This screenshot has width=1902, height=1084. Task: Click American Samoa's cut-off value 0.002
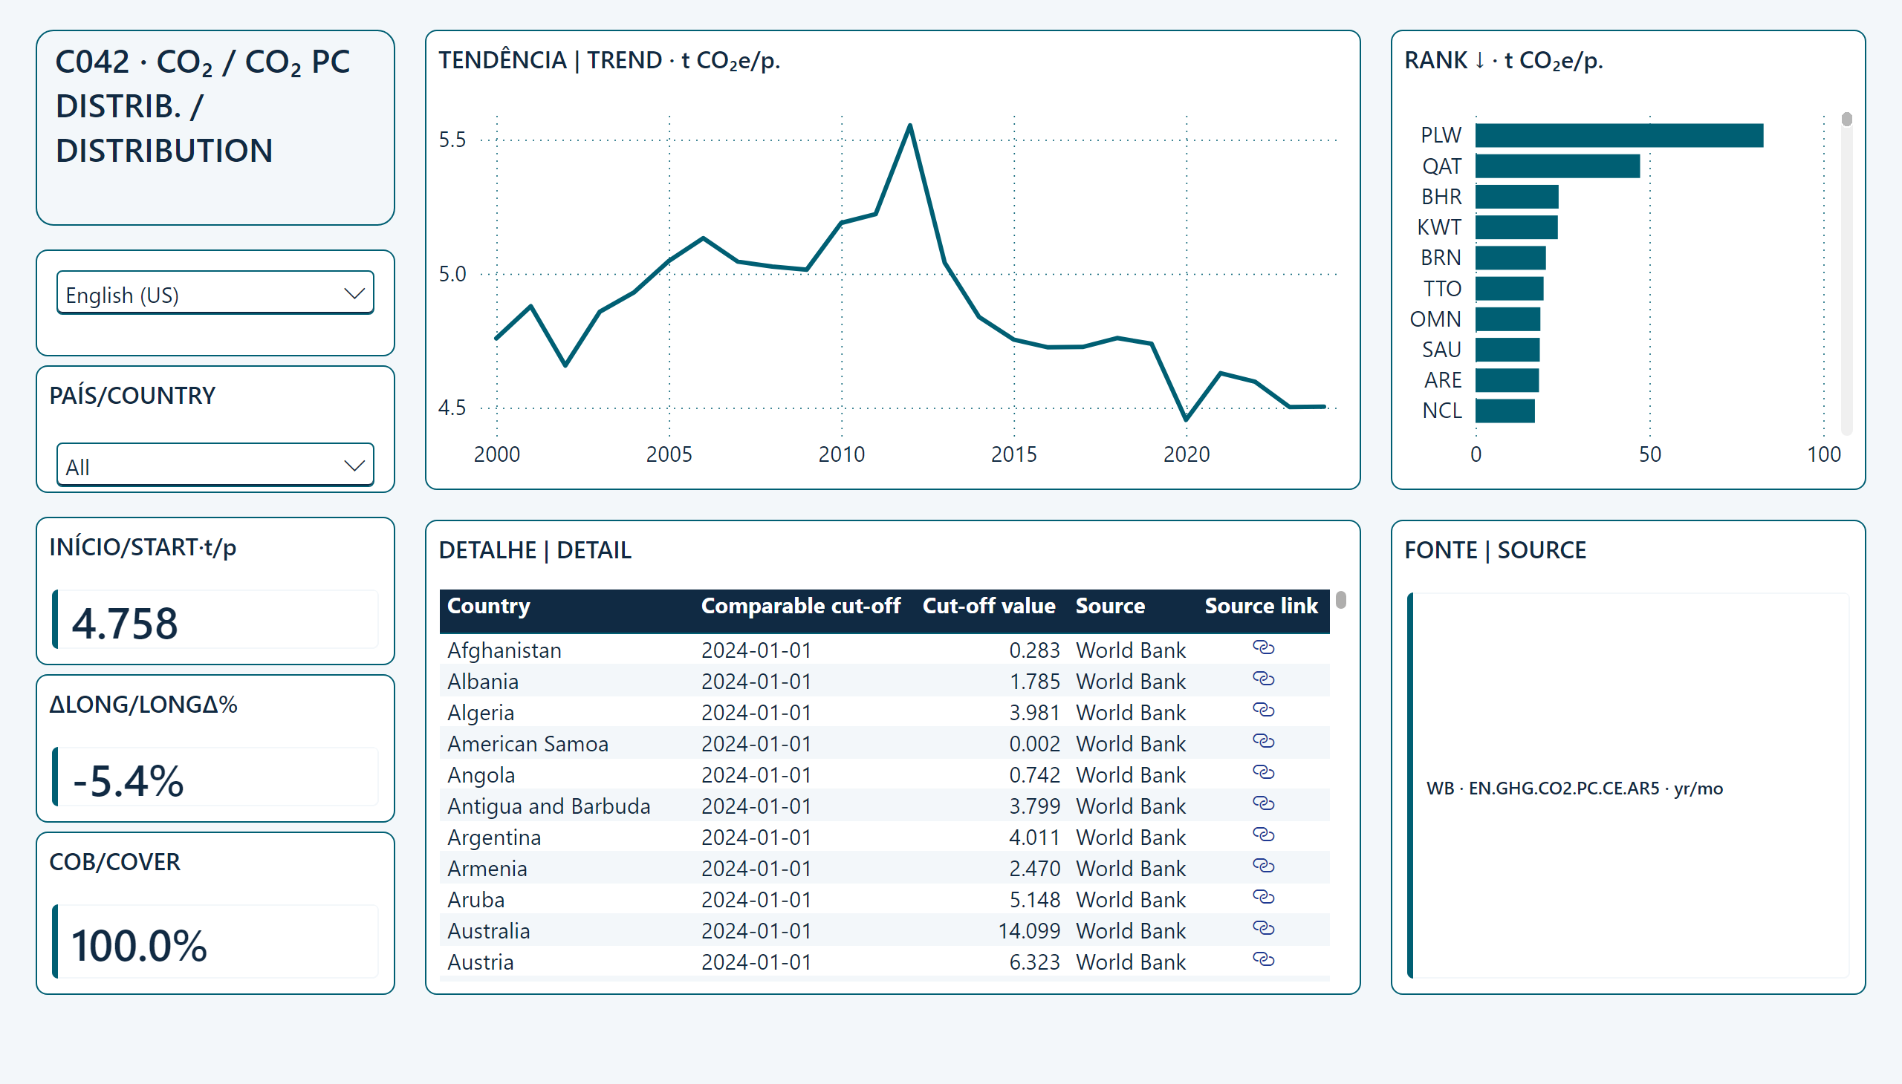[x=1034, y=744]
